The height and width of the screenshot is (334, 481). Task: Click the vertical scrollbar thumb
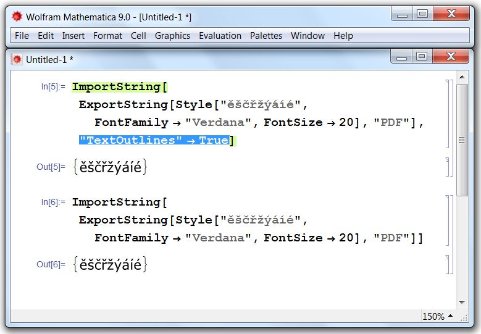pos(462,140)
